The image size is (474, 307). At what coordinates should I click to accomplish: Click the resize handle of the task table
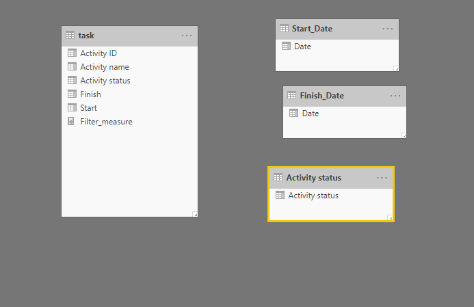pos(195,214)
